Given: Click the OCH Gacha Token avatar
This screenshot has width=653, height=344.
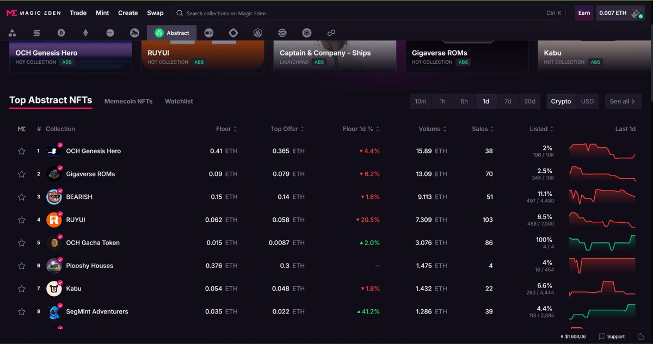Looking at the screenshot, I should click(53, 243).
